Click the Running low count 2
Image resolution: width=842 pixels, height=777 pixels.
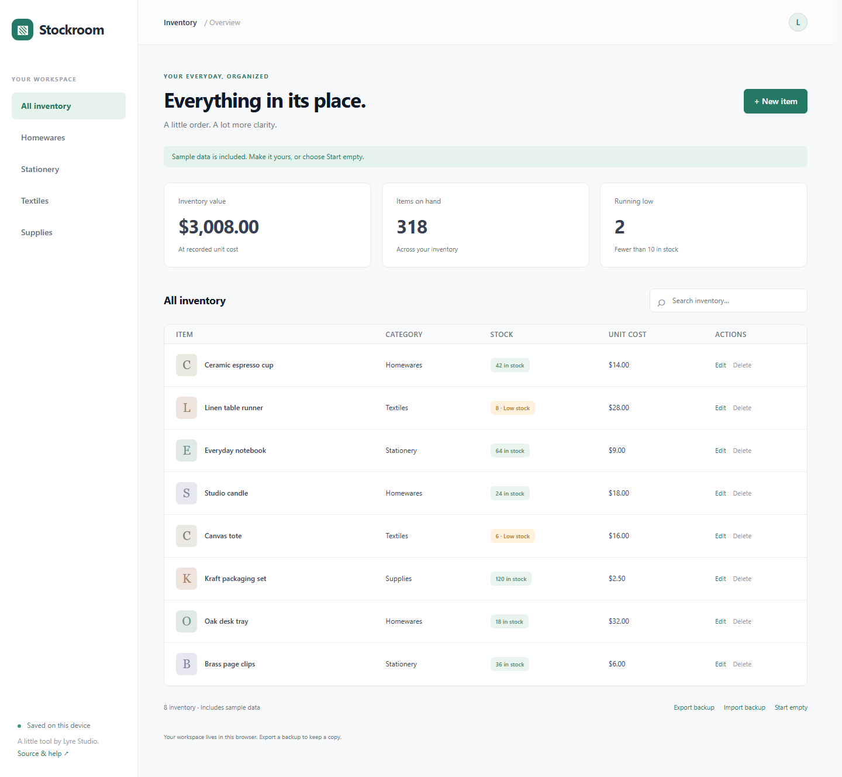(619, 227)
